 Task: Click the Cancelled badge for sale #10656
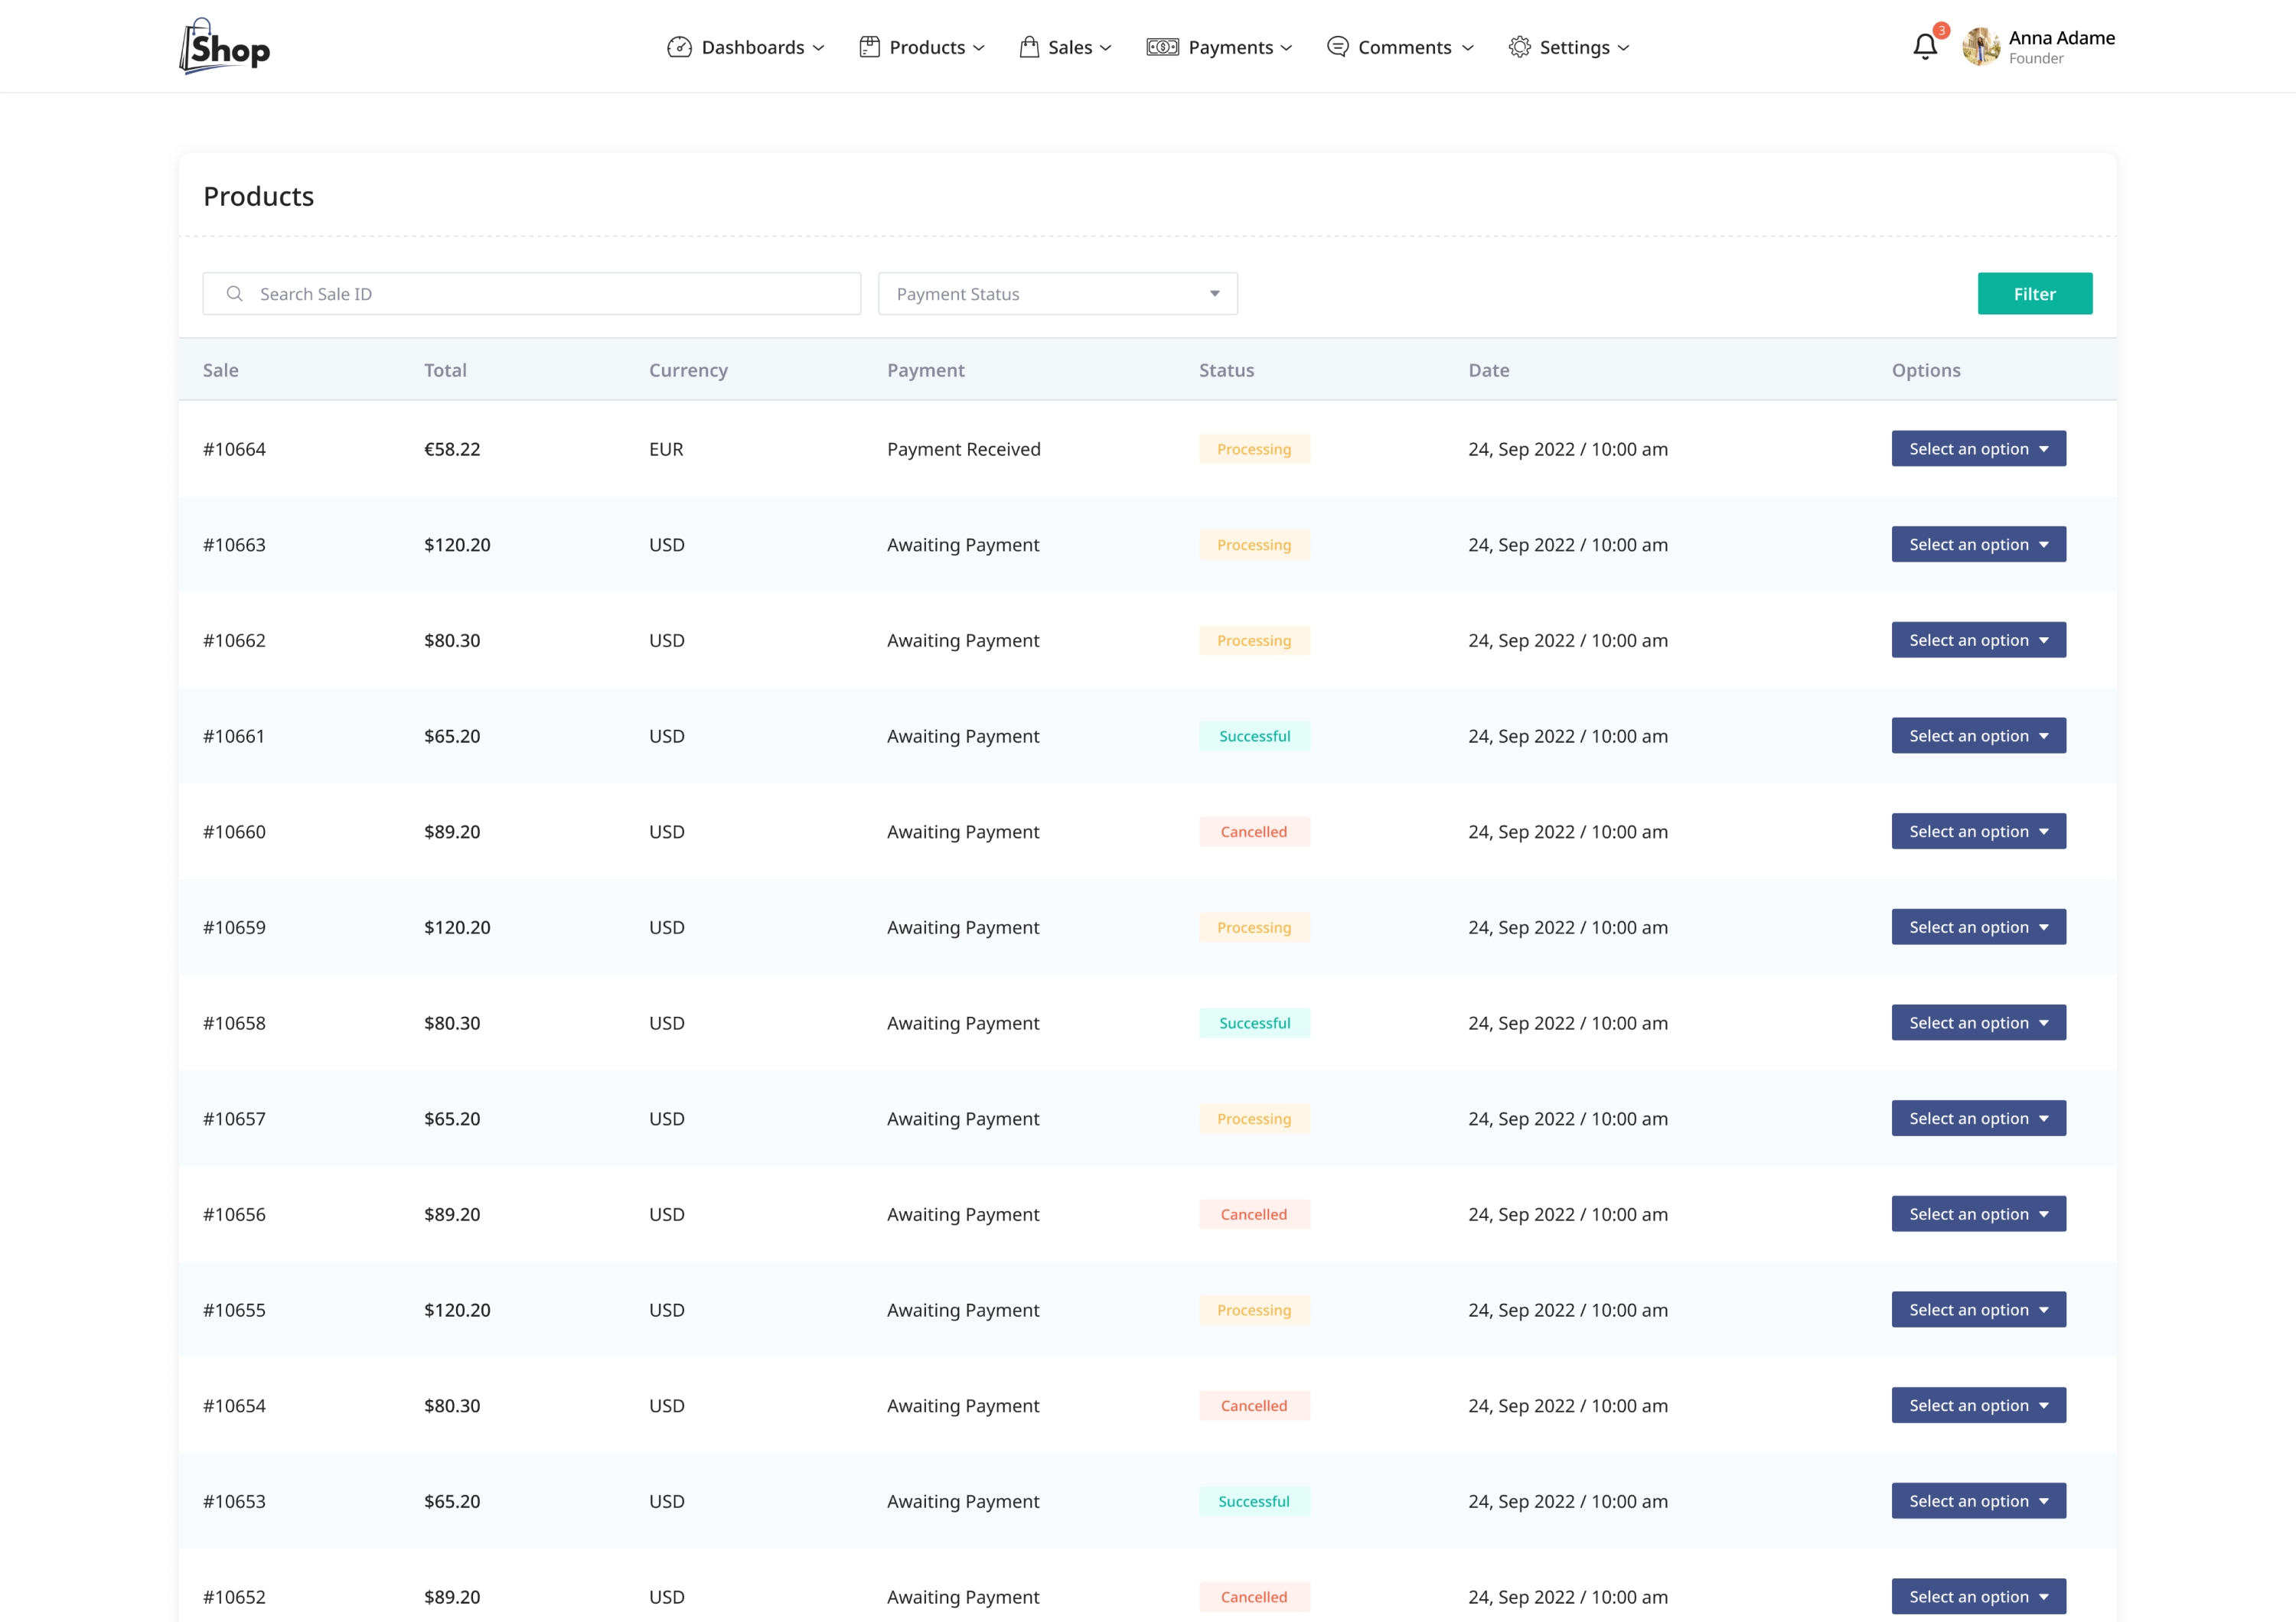click(1254, 1214)
